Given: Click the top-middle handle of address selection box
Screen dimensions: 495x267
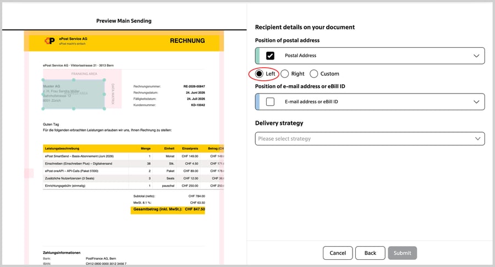Looking at the screenshot, I should 74,80.
